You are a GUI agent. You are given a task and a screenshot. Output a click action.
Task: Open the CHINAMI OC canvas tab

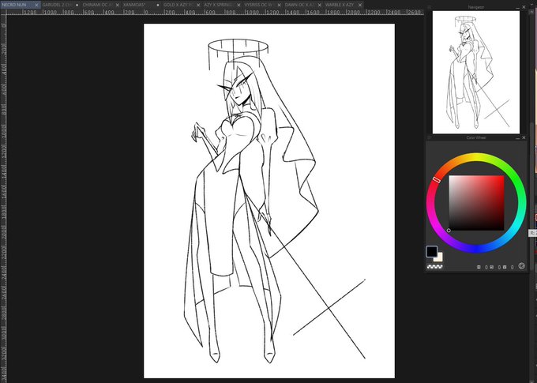click(97, 5)
